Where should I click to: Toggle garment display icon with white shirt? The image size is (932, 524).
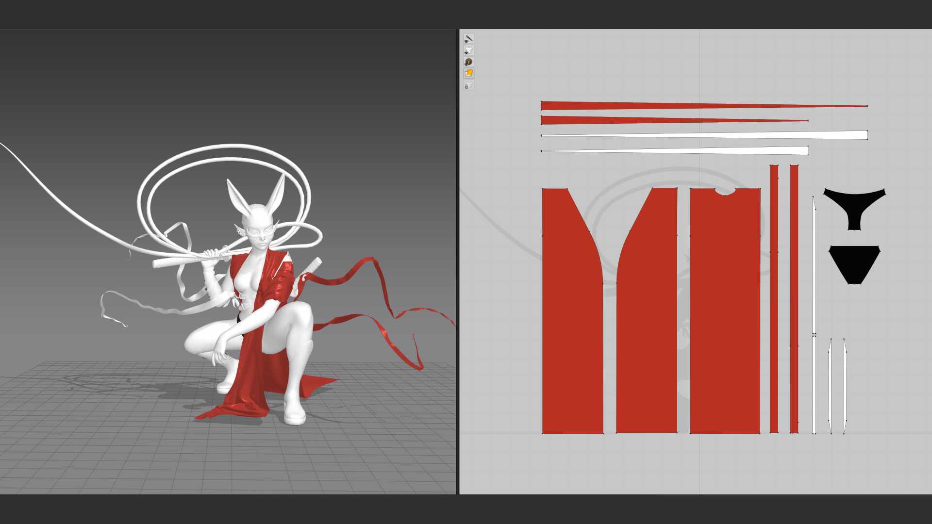click(x=468, y=50)
